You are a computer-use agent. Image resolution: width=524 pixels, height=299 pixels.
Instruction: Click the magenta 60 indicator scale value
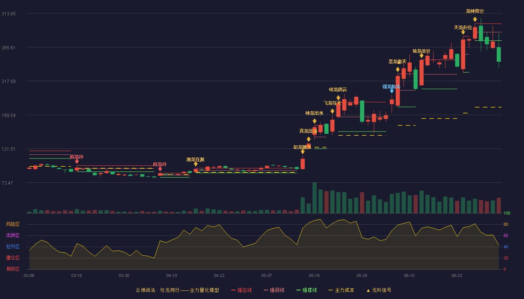click(x=506, y=235)
